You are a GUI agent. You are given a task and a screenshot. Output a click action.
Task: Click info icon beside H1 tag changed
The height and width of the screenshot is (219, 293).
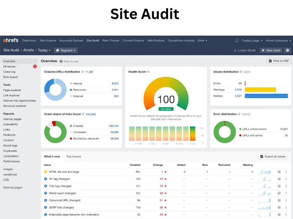tap(46, 179)
